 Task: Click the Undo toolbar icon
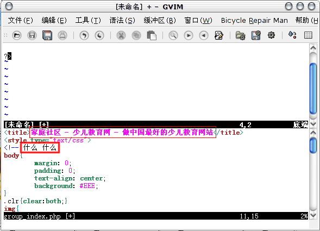[x=84, y=35]
